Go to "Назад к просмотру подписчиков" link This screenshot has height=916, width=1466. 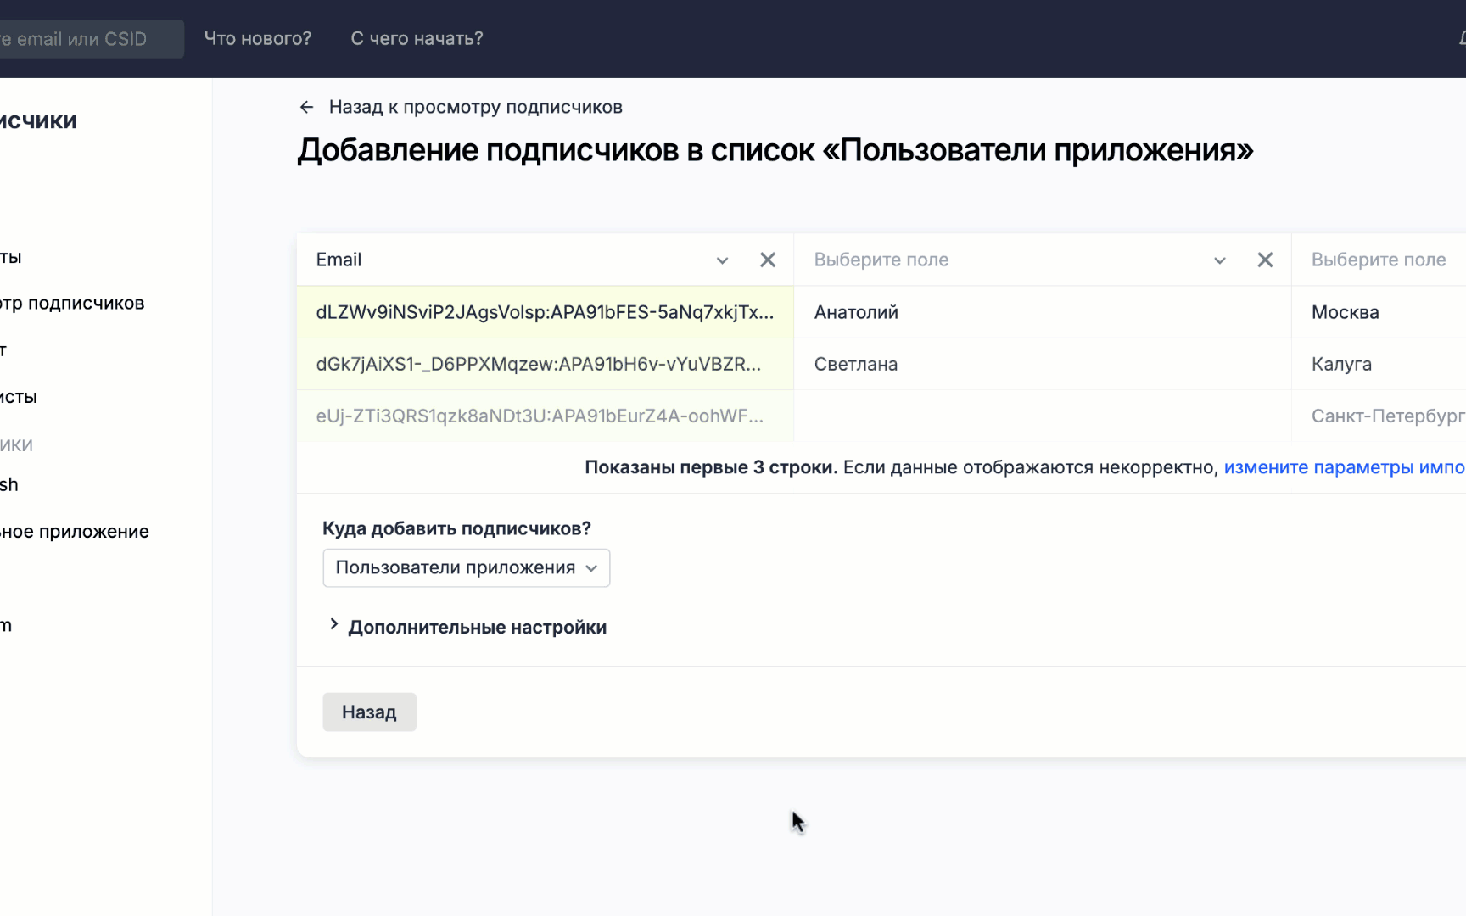coord(475,107)
